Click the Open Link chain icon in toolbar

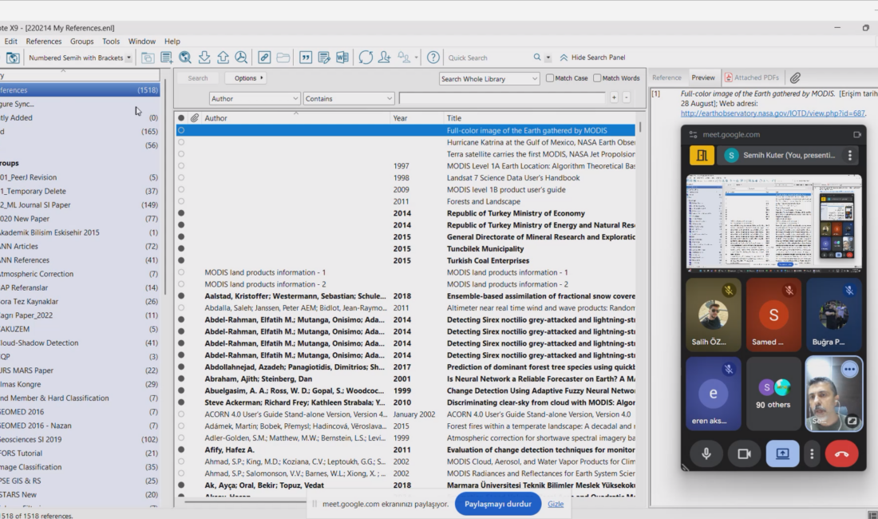point(264,57)
